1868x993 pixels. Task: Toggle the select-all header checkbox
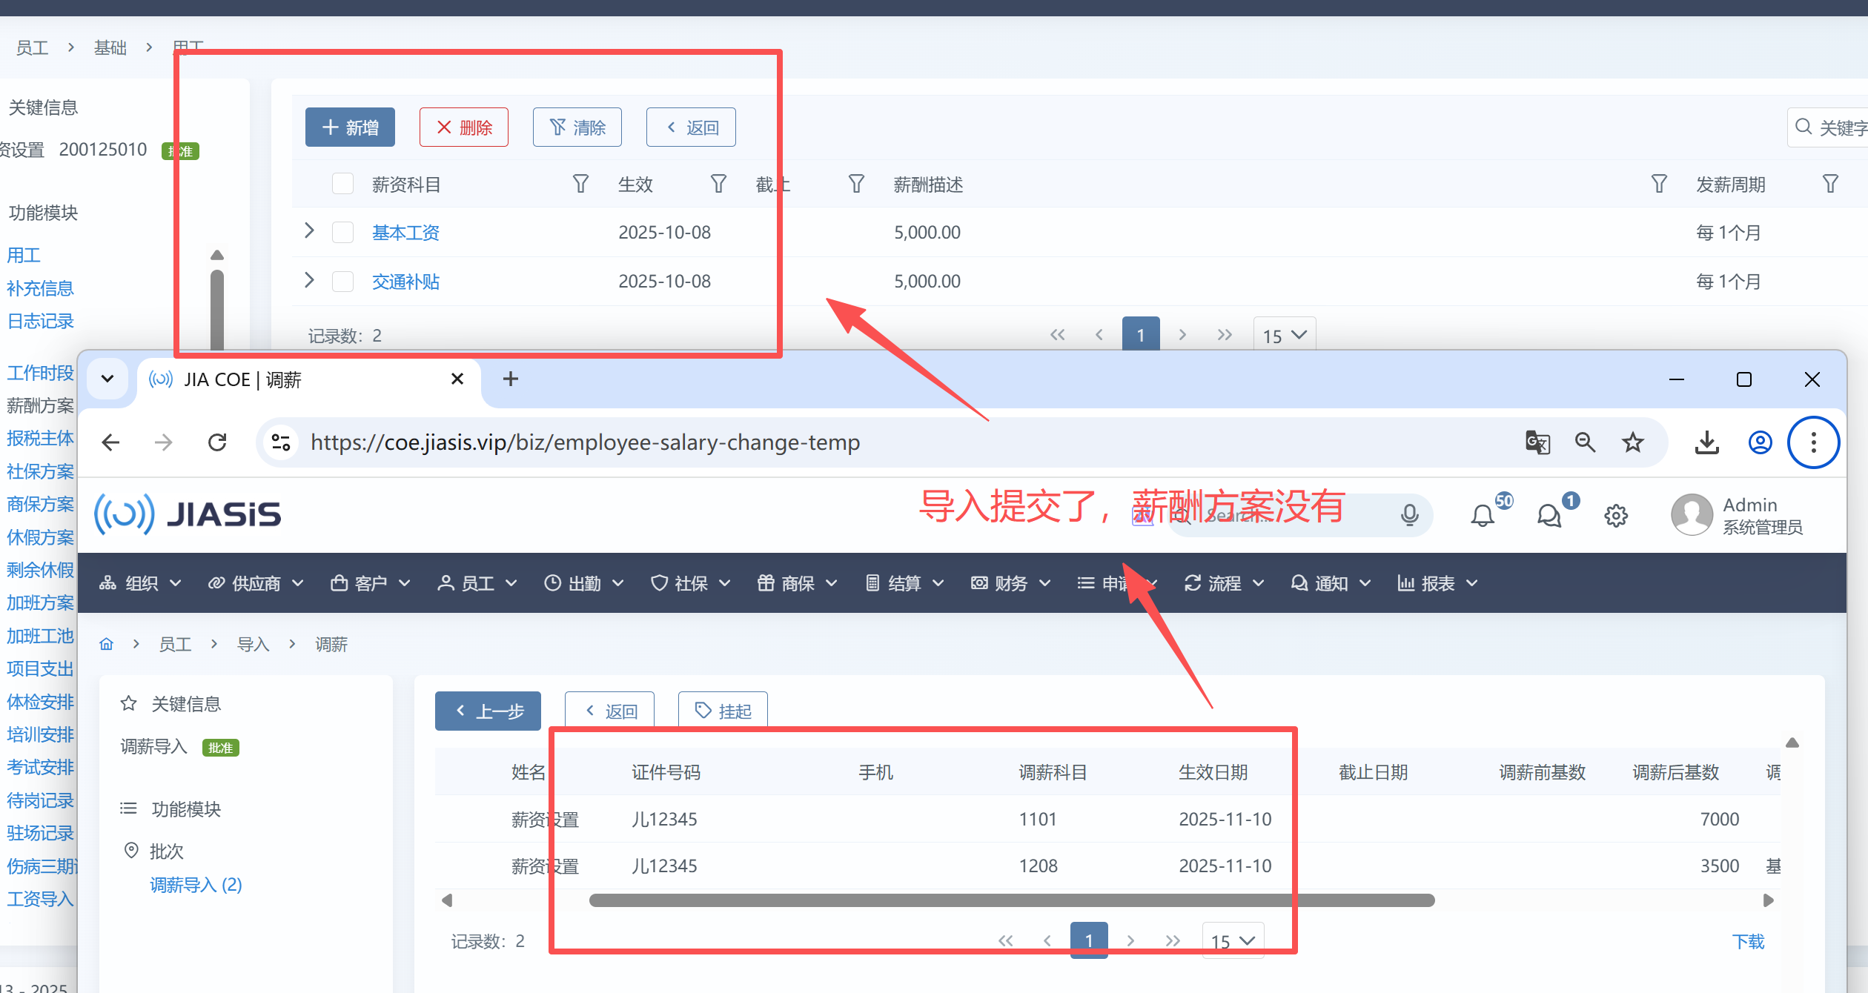[x=342, y=184]
